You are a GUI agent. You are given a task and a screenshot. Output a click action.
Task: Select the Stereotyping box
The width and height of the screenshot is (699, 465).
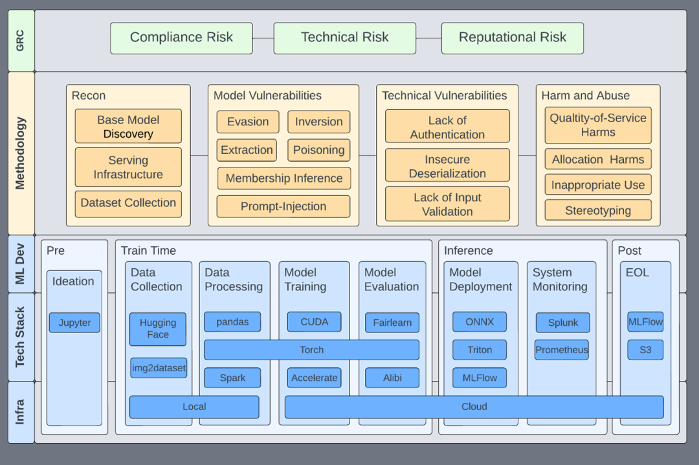tap(598, 210)
